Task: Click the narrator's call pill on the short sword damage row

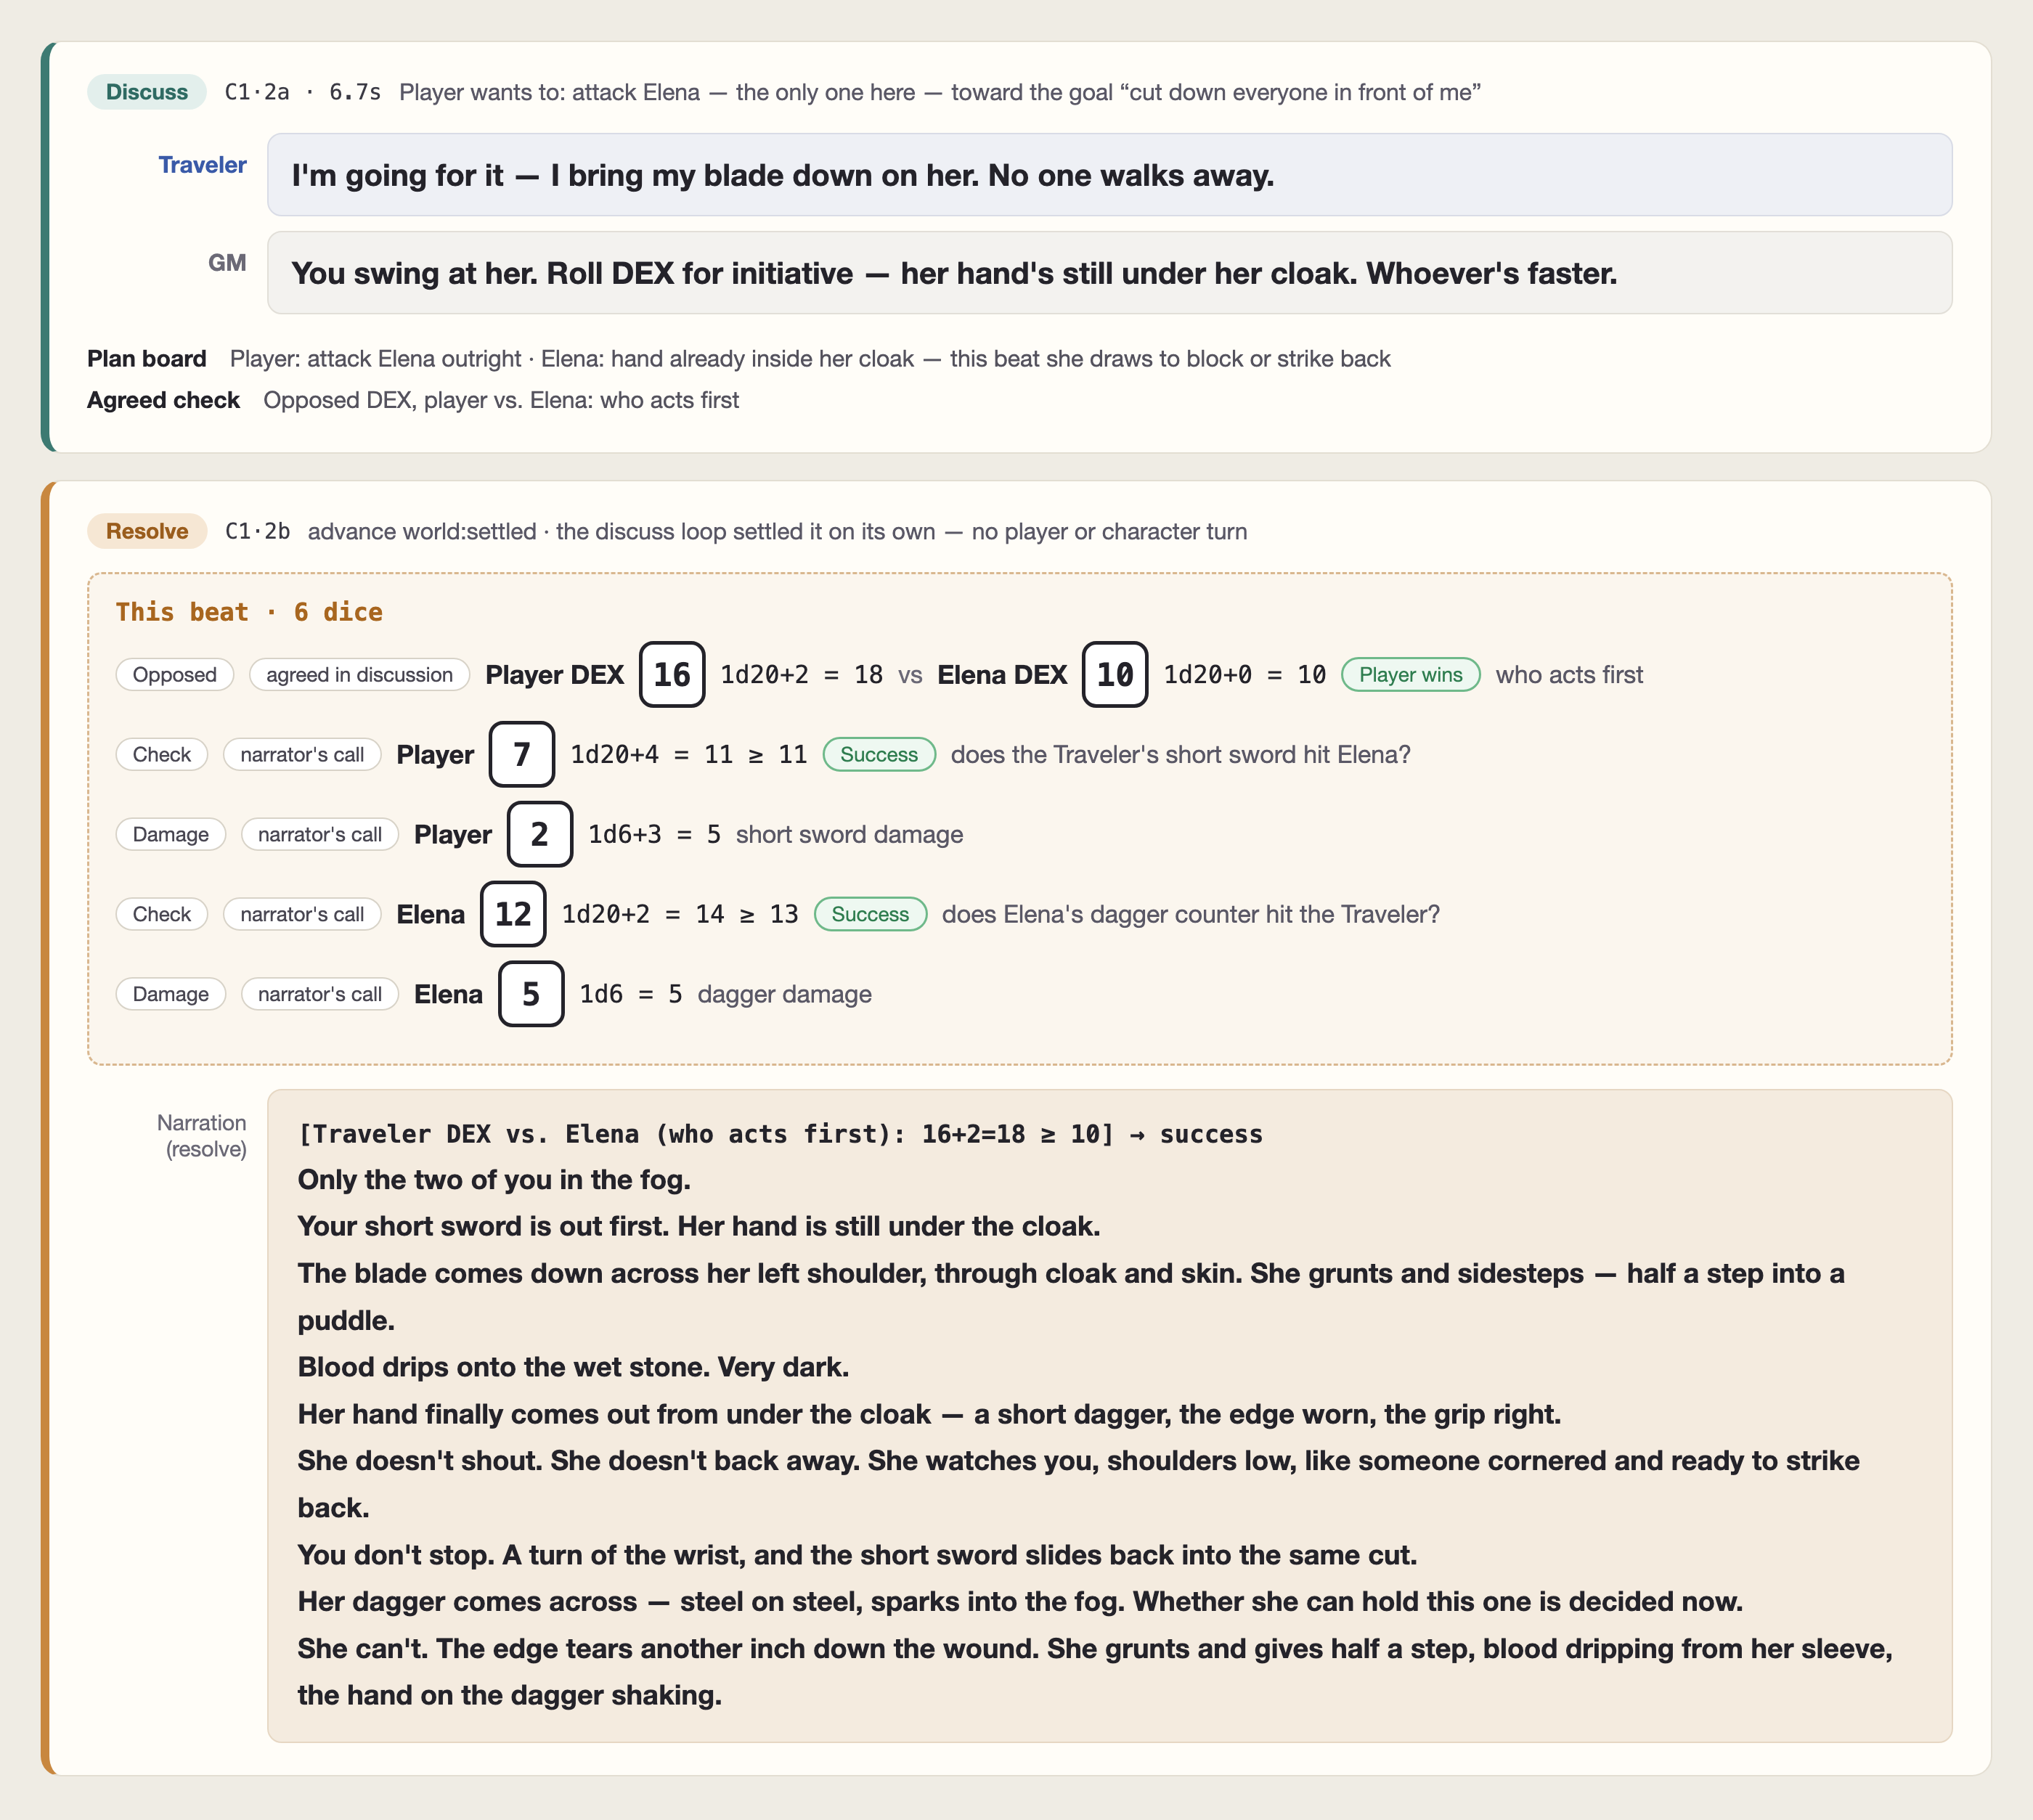Action: point(320,834)
